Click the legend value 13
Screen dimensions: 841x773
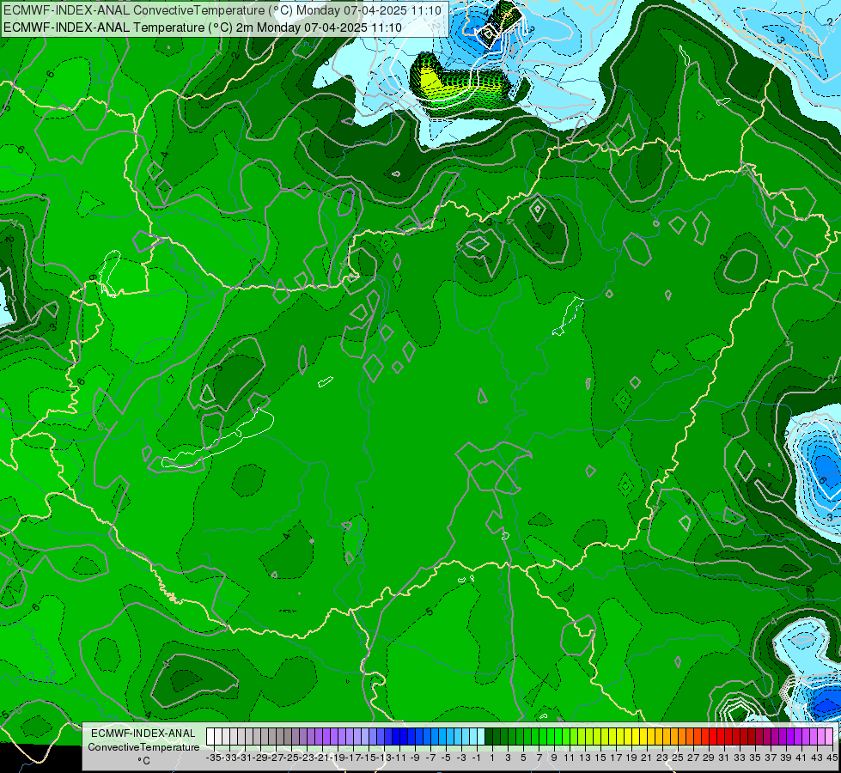click(585, 758)
